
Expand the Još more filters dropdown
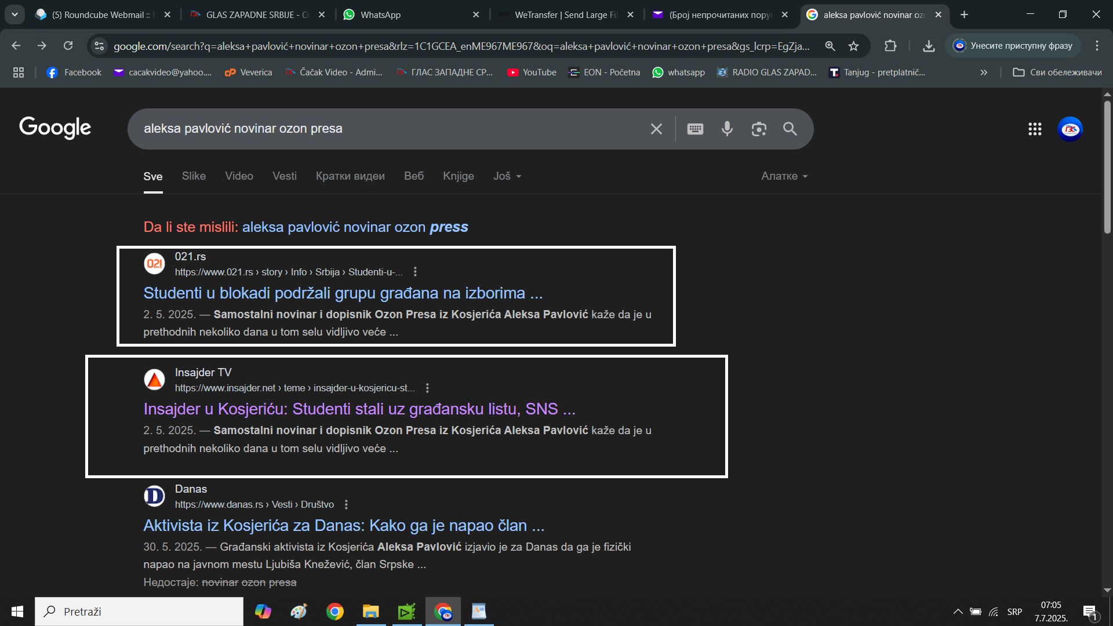(507, 176)
